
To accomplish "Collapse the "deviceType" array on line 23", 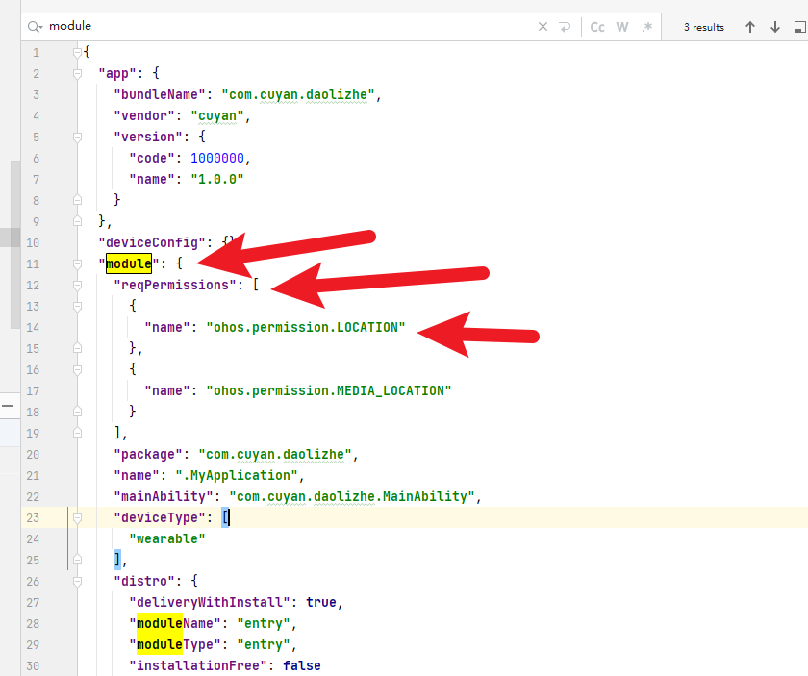I will click(77, 518).
